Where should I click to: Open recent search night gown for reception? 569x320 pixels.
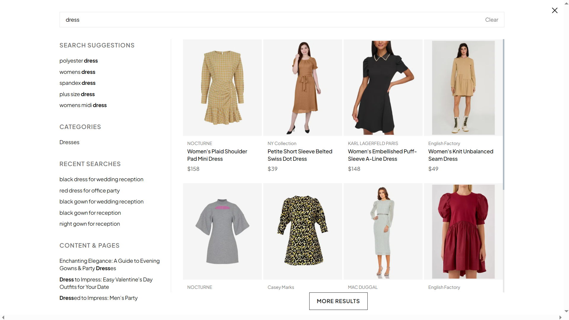[x=90, y=224]
